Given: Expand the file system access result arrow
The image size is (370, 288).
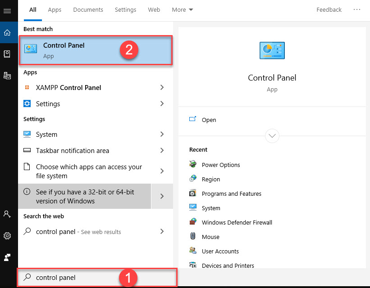Looking at the screenshot, I should pos(162,171).
